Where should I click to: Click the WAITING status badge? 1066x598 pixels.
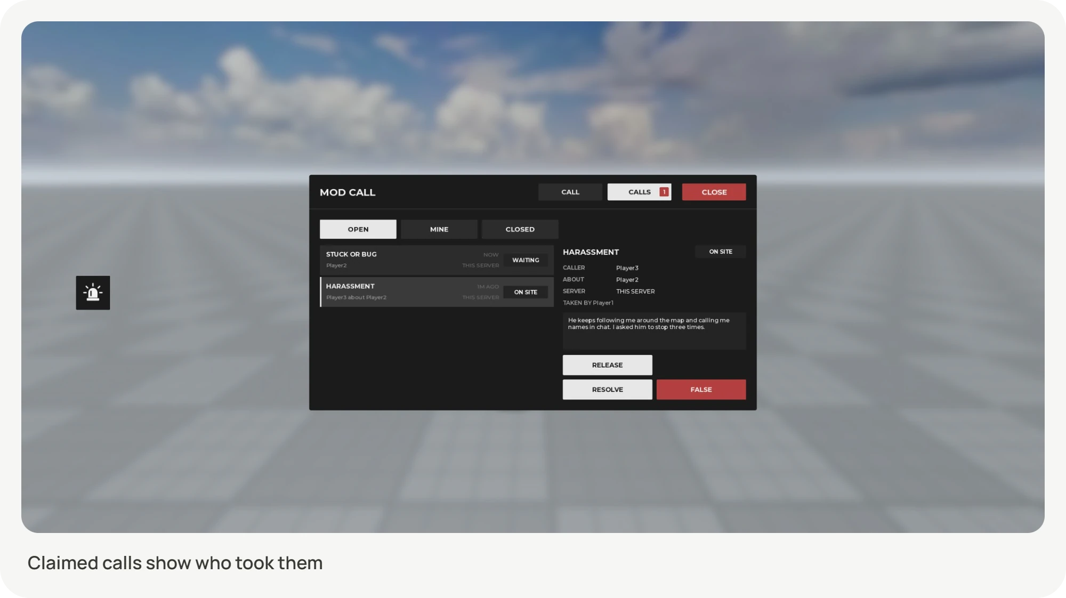[526, 260]
